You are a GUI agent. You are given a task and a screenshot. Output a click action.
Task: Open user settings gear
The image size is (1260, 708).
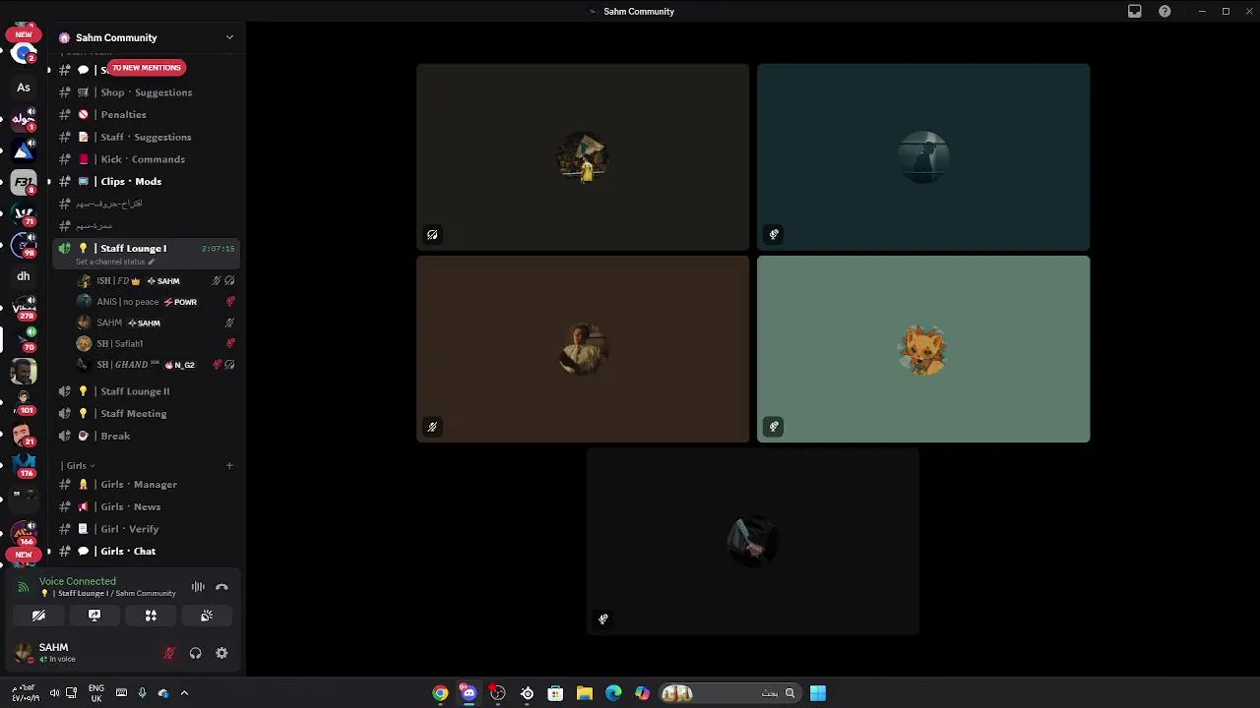[221, 653]
